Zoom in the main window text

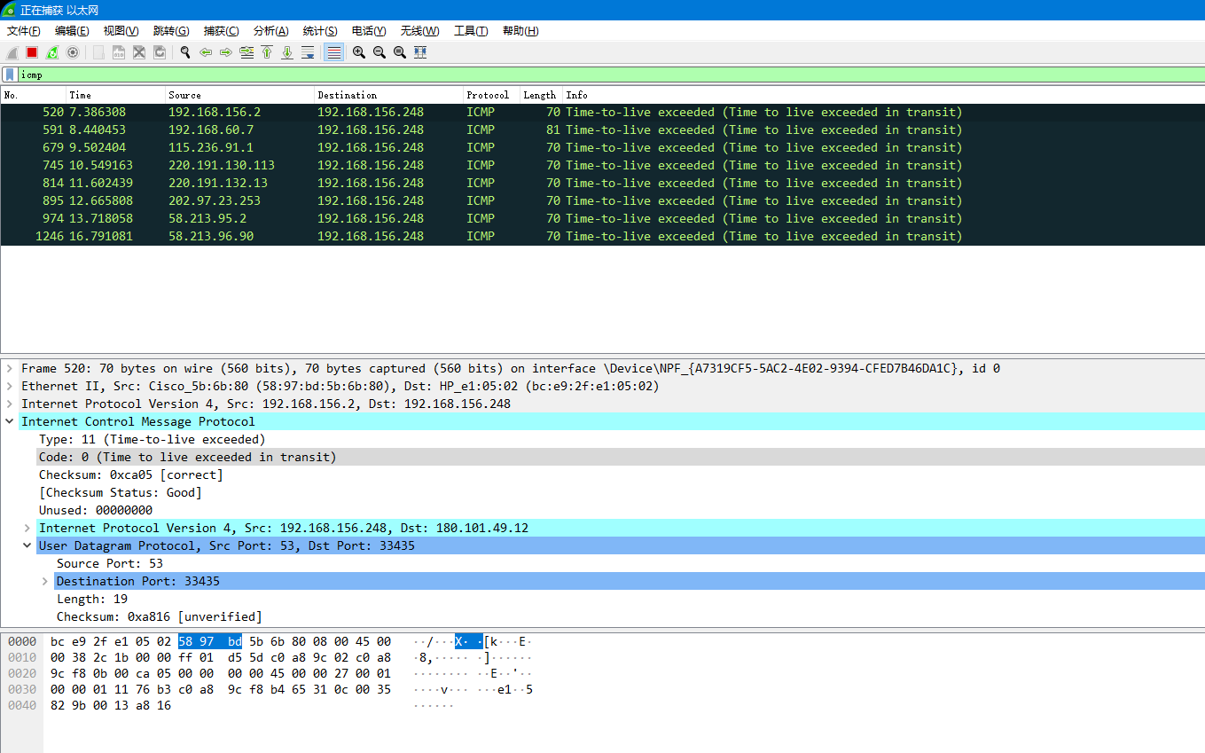coord(359,52)
